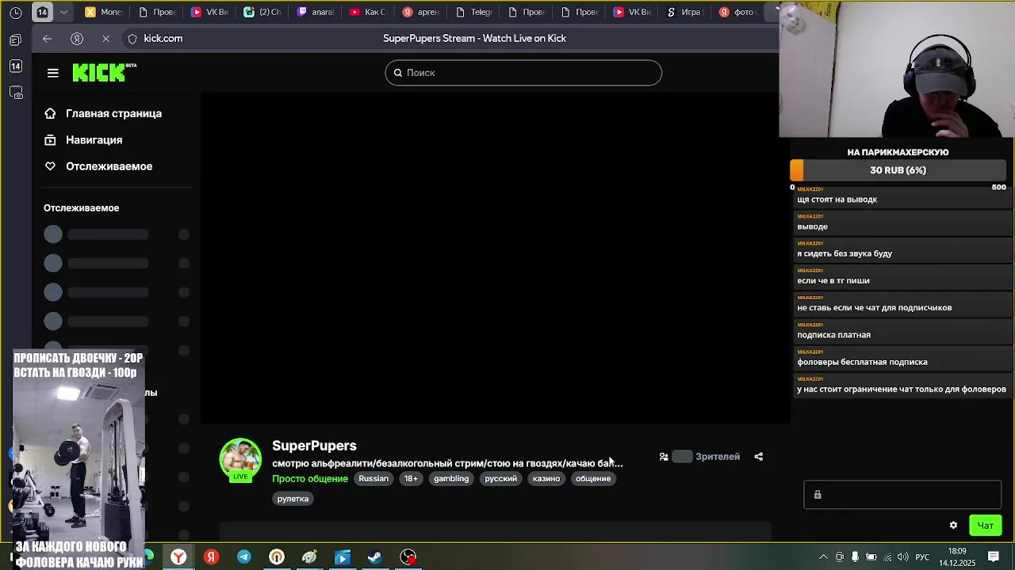Click the share stream icon
This screenshot has width=1015, height=570.
pyautogui.click(x=759, y=457)
